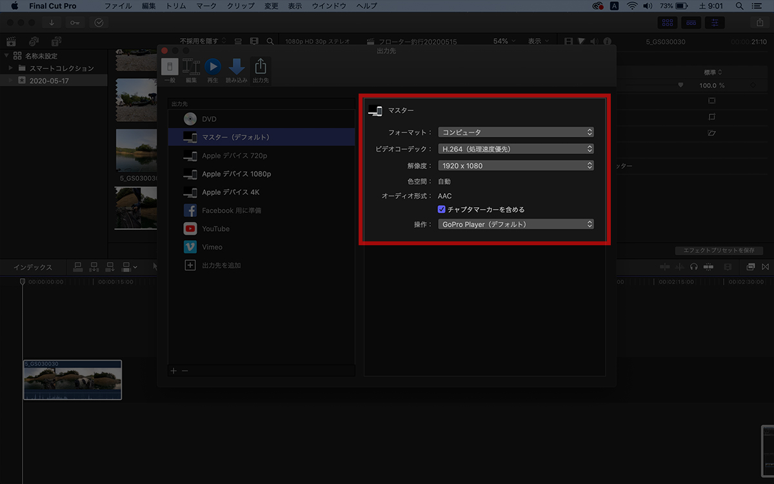Open the 一般 (General) preferences pane
The image size is (774, 484).
click(x=170, y=70)
